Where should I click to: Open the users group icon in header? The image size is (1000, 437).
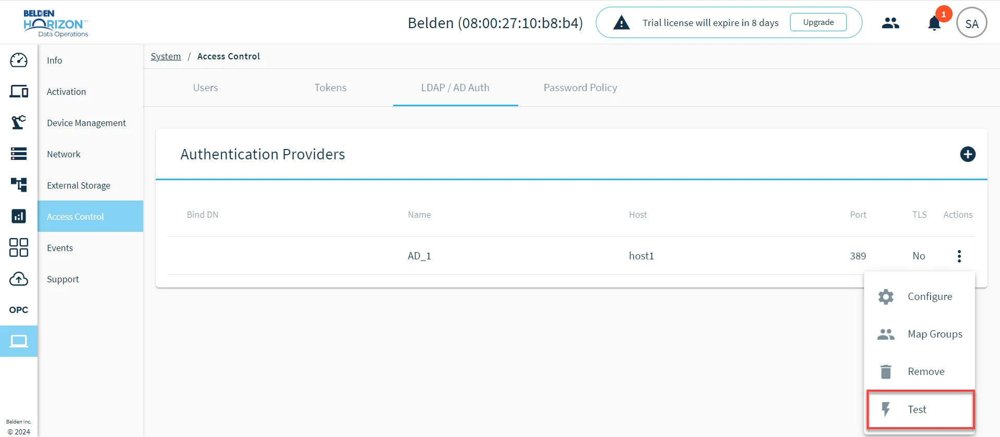891,23
